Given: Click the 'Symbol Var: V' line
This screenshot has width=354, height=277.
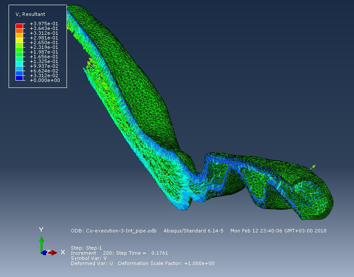Looking at the screenshot, I should tap(89, 258).
